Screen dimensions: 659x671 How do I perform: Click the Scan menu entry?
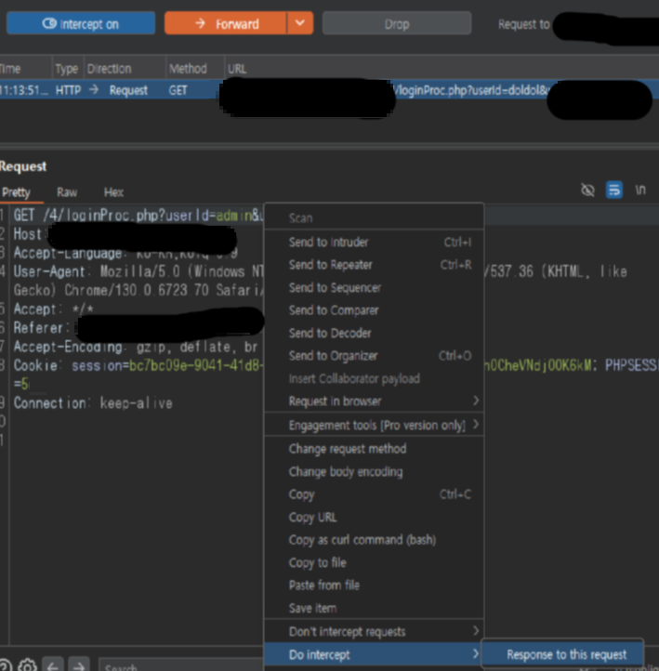[374, 217]
